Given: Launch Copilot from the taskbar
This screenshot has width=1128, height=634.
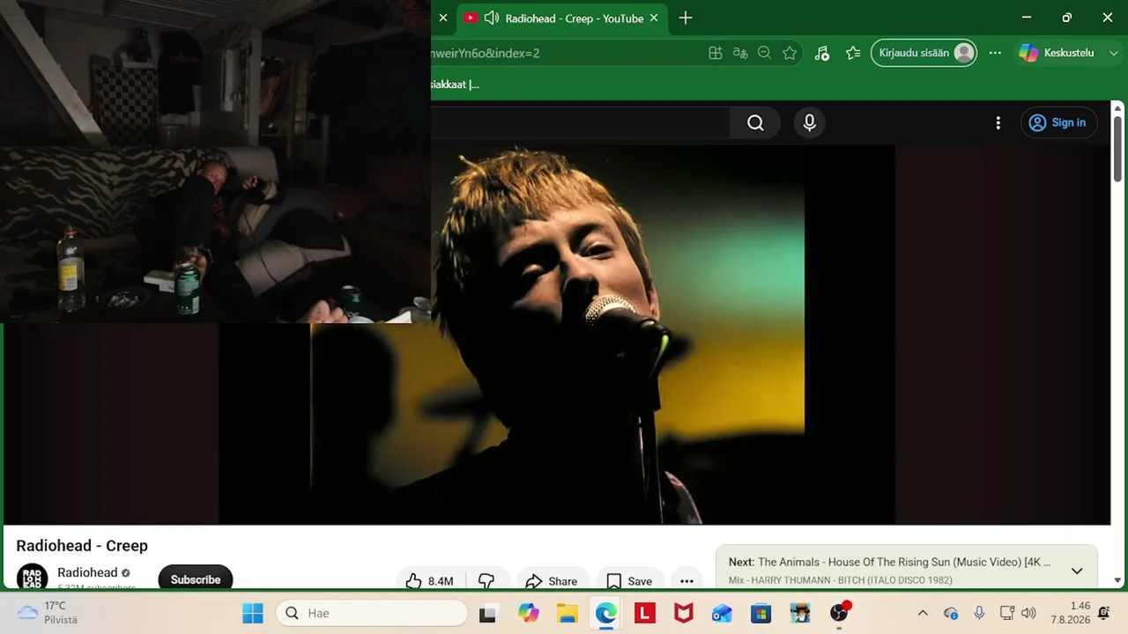Looking at the screenshot, I should [x=528, y=613].
